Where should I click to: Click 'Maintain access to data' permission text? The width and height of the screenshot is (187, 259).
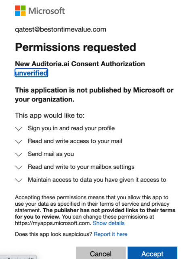click(97, 180)
